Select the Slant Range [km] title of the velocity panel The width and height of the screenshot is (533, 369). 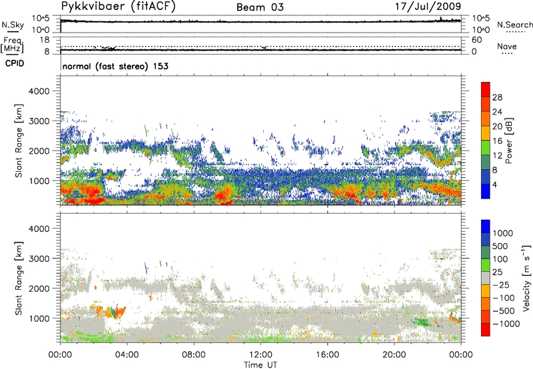click(x=19, y=278)
